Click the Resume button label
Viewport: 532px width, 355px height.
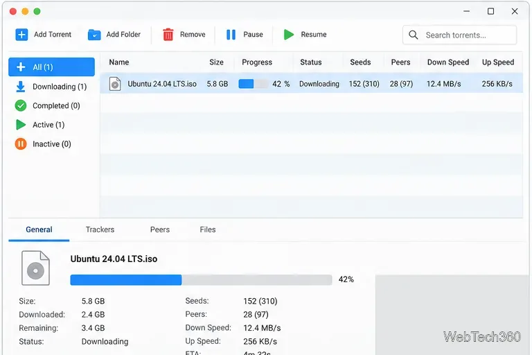[314, 35]
